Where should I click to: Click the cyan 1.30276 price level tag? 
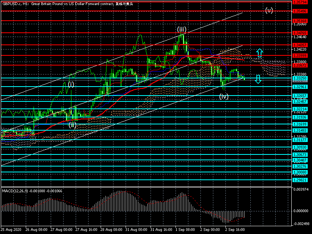pyautogui.click(x=300, y=167)
